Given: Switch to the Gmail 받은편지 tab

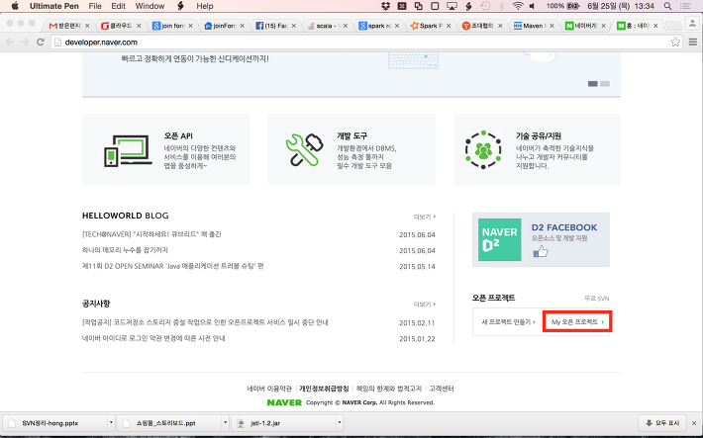Looking at the screenshot, I should [x=68, y=26].
